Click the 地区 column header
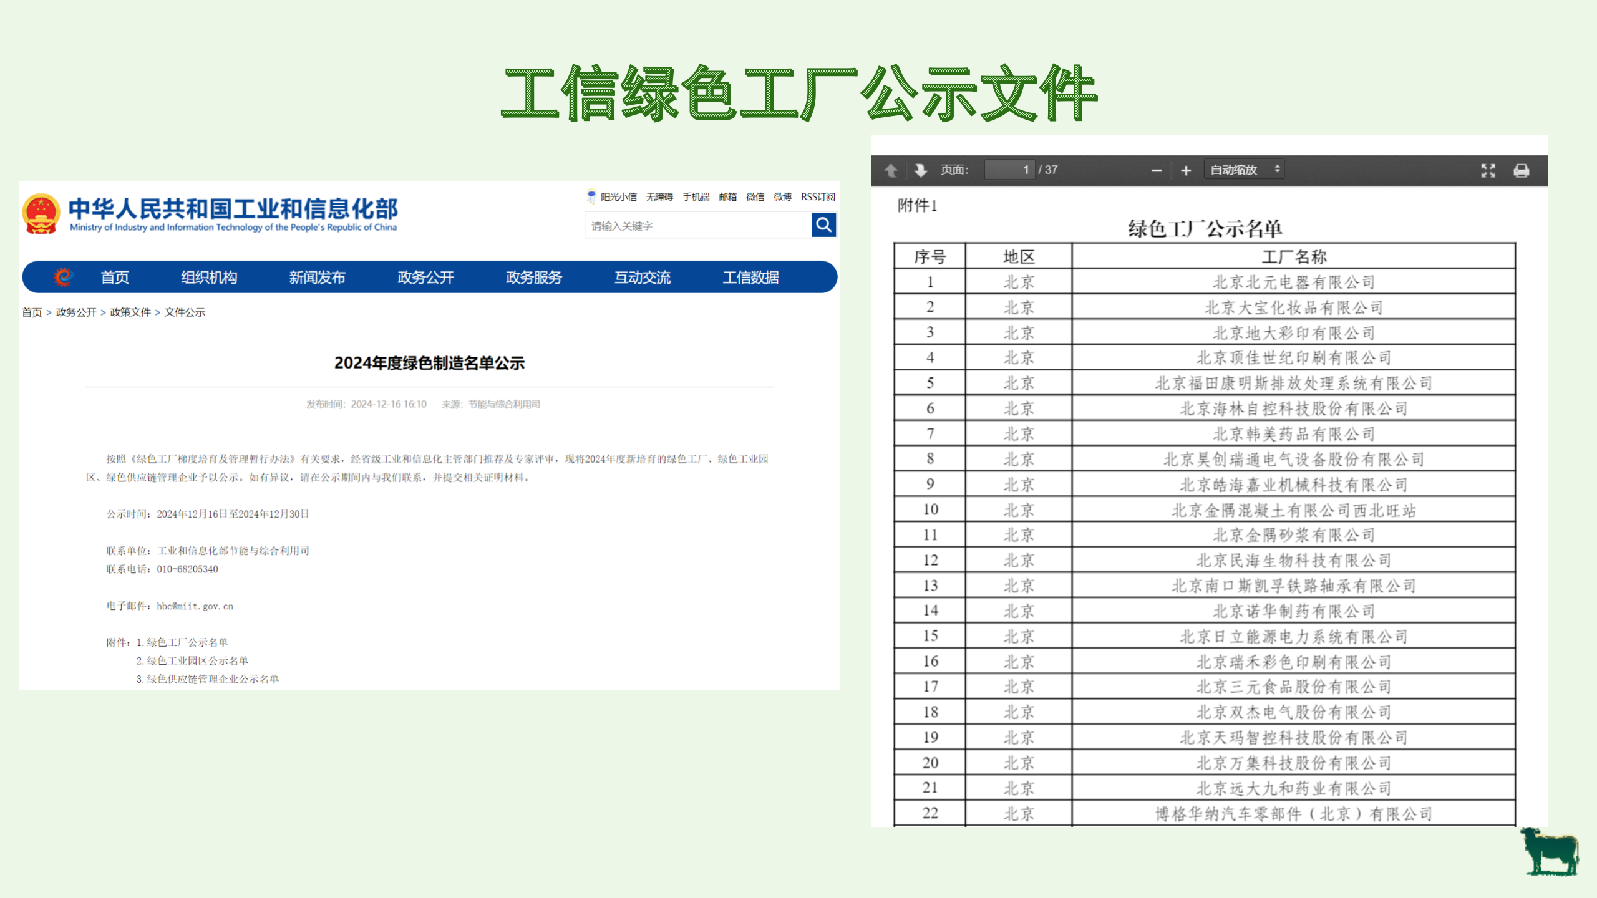 tap(1019, 256)
